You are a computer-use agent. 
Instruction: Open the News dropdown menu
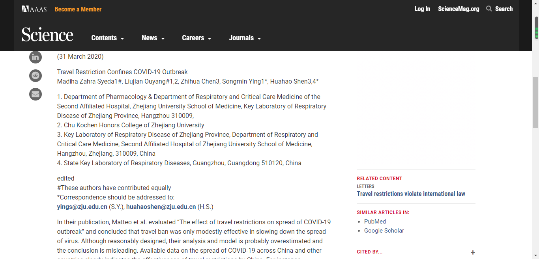153,38
